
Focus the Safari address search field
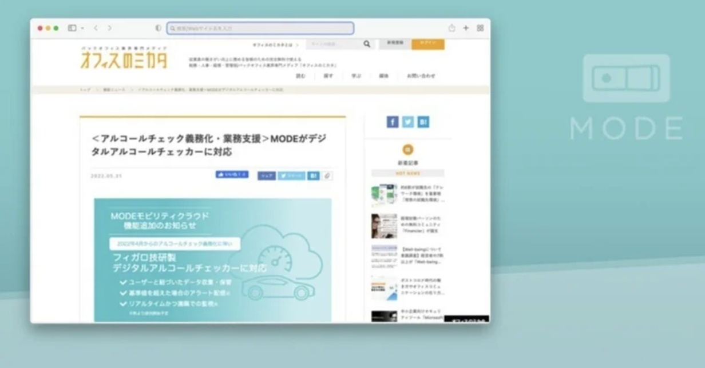(x=260, y=28)
